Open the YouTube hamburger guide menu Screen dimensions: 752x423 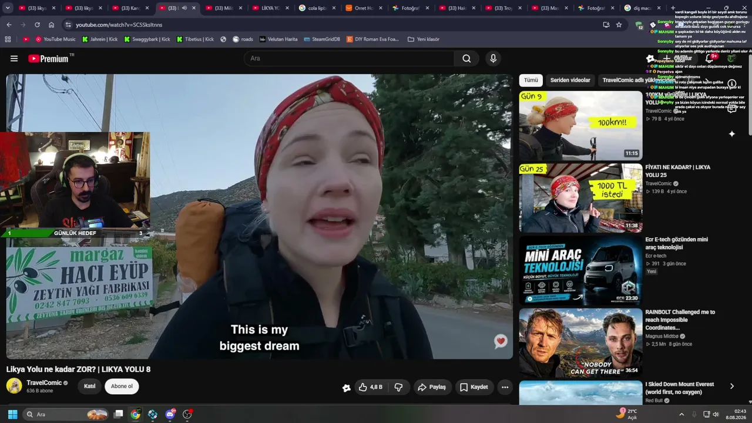(x=14, y=58)
